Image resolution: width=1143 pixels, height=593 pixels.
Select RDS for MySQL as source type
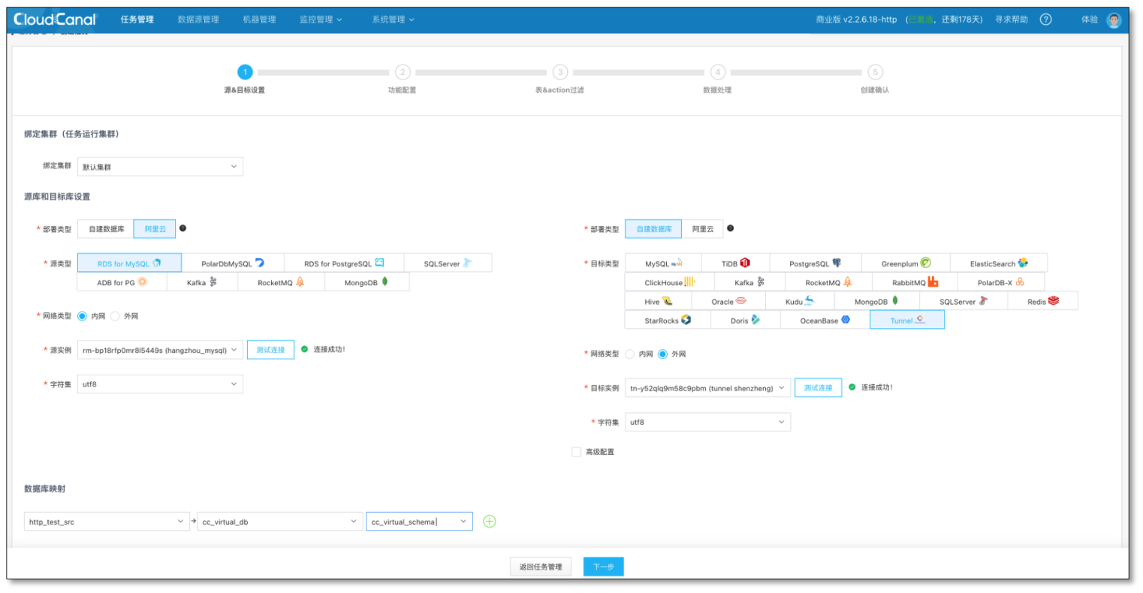pos(129,263)
